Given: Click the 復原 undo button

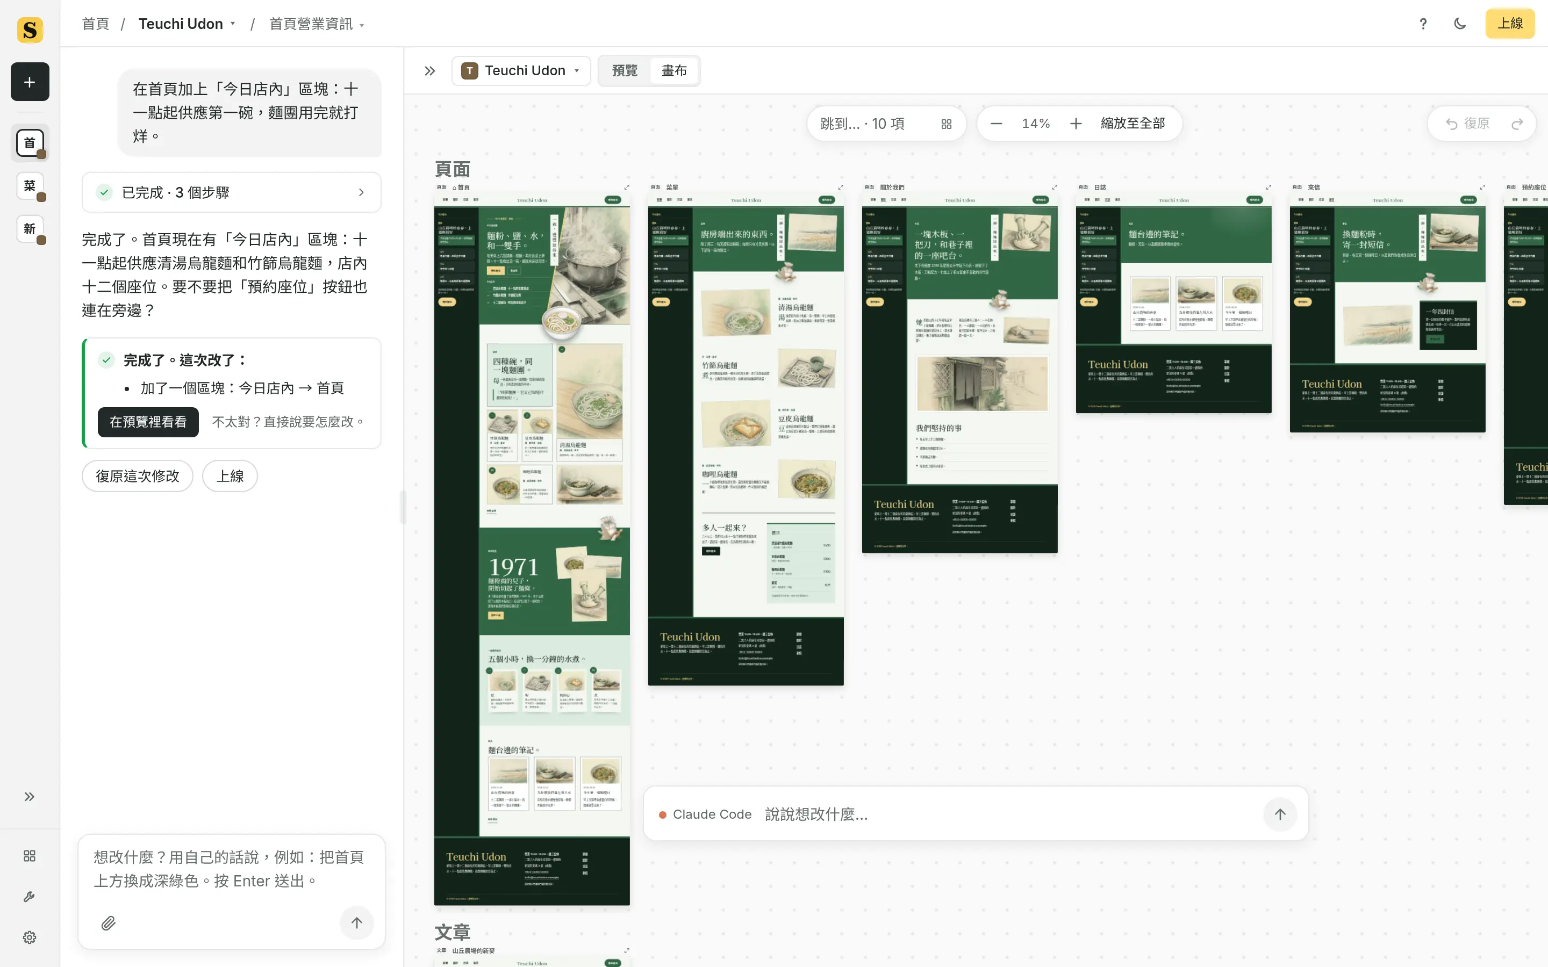Looking at the screenshot, I should point(1468,124).
